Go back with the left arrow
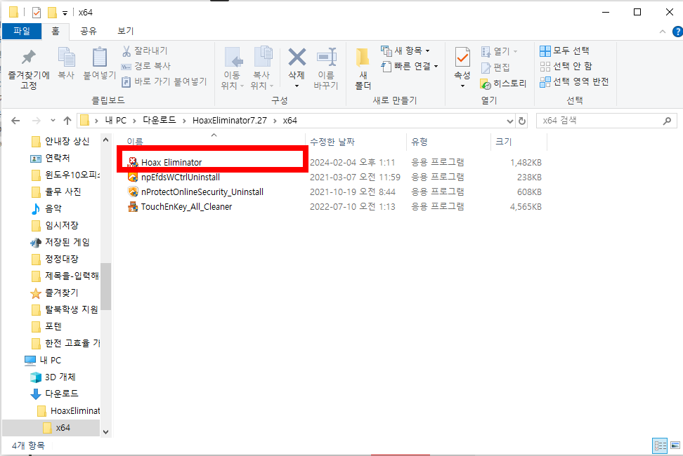Screen dimensions: 683x456 click(15, 121)
